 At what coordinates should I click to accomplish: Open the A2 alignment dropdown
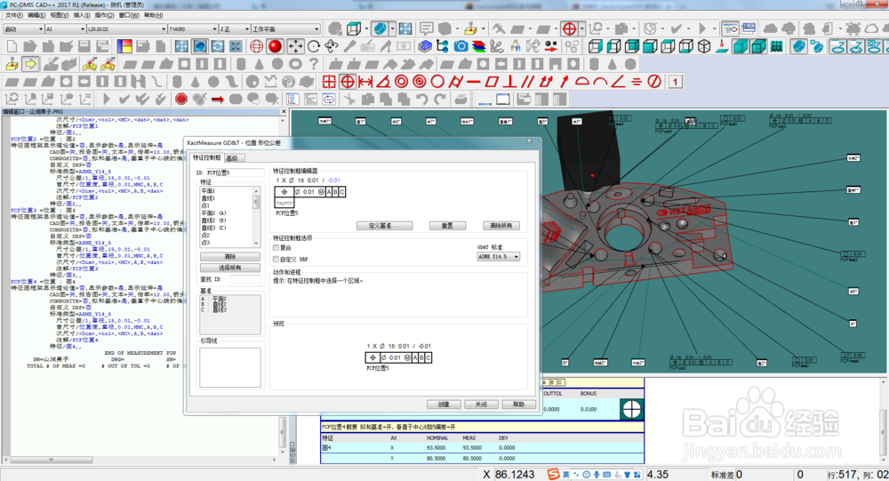pos(65,29)
